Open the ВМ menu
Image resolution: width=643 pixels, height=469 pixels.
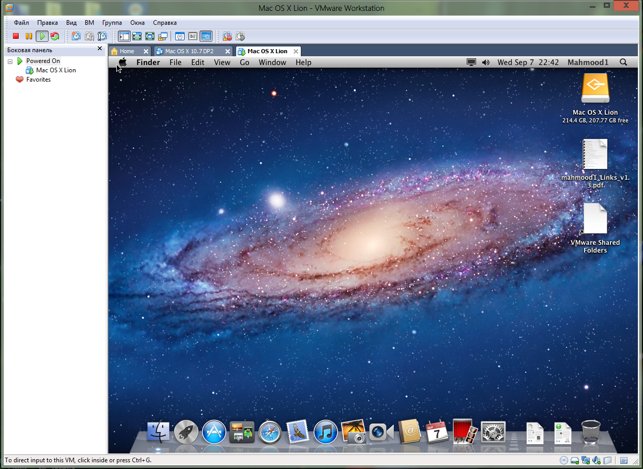(89, 23)
